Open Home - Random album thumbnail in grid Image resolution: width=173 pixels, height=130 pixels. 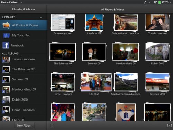pos(63,82)
